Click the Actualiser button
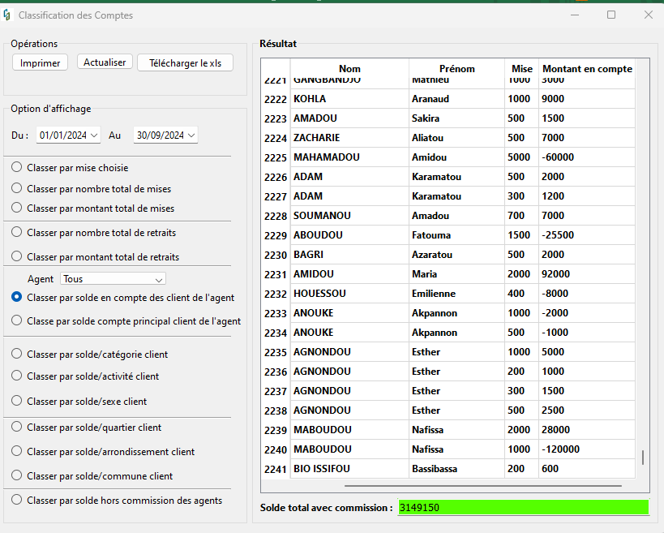The height and width of the screenshot is (533, 664). click(105, 62)
